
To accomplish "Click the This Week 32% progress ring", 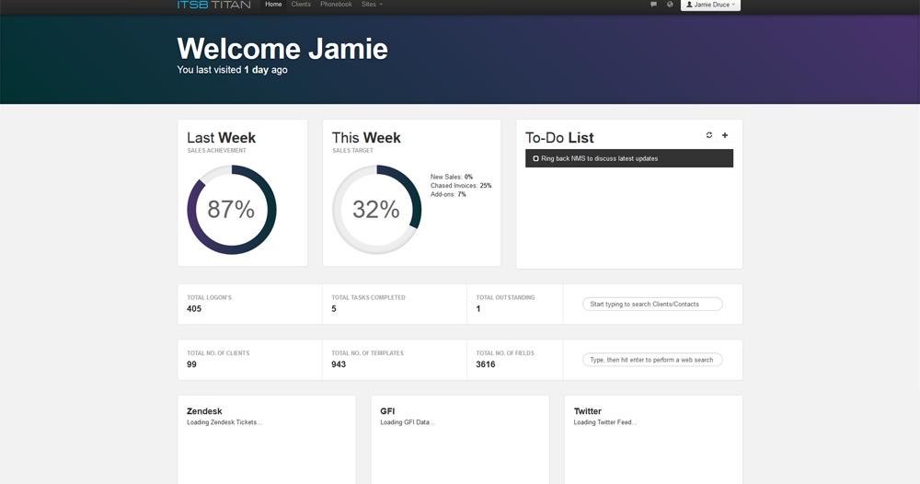I will coord(376,210).
